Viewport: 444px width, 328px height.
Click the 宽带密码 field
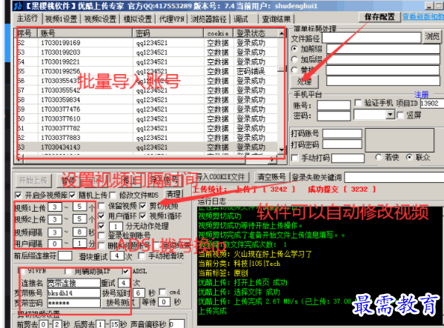click(x=73, y=303)
